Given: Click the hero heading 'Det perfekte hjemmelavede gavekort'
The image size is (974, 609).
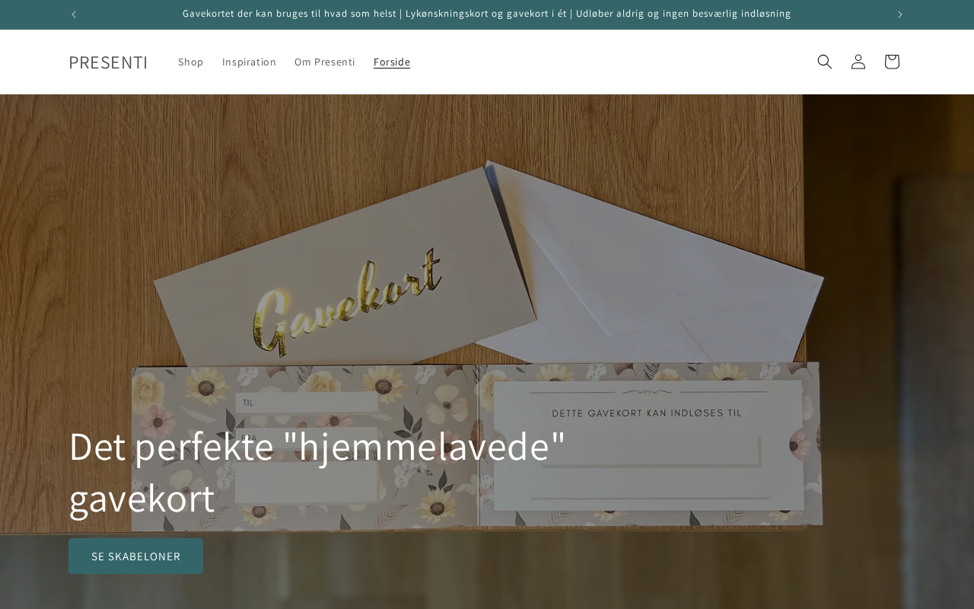Looking at the screenshot, I should [317, 472].
